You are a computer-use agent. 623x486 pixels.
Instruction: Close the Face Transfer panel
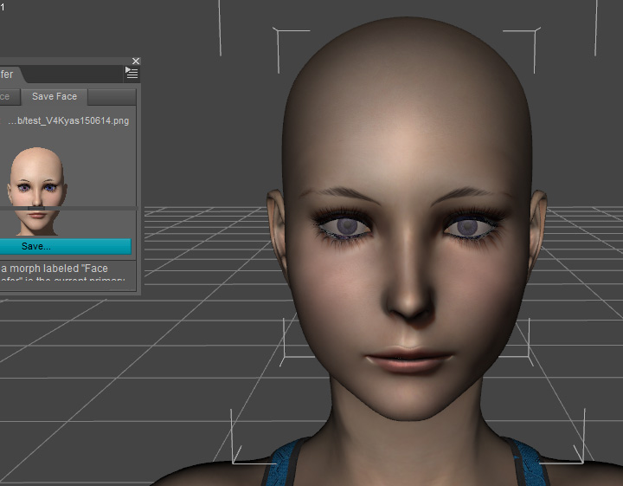[136, 61]
